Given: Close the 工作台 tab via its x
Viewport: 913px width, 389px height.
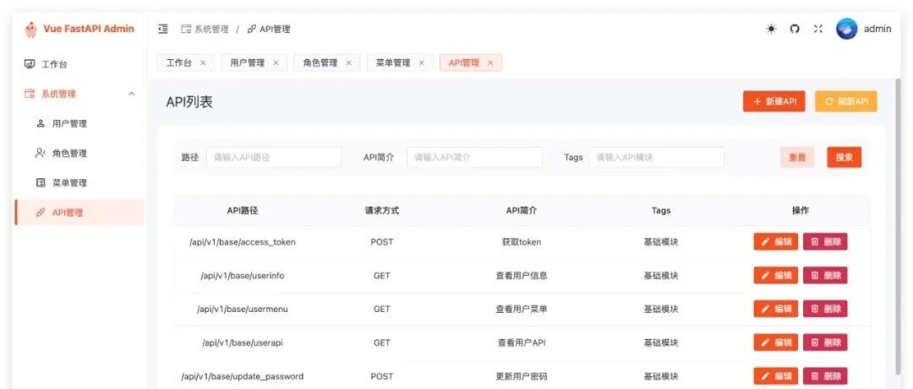Looking at the screenshot, I should (x=203, y=63).
